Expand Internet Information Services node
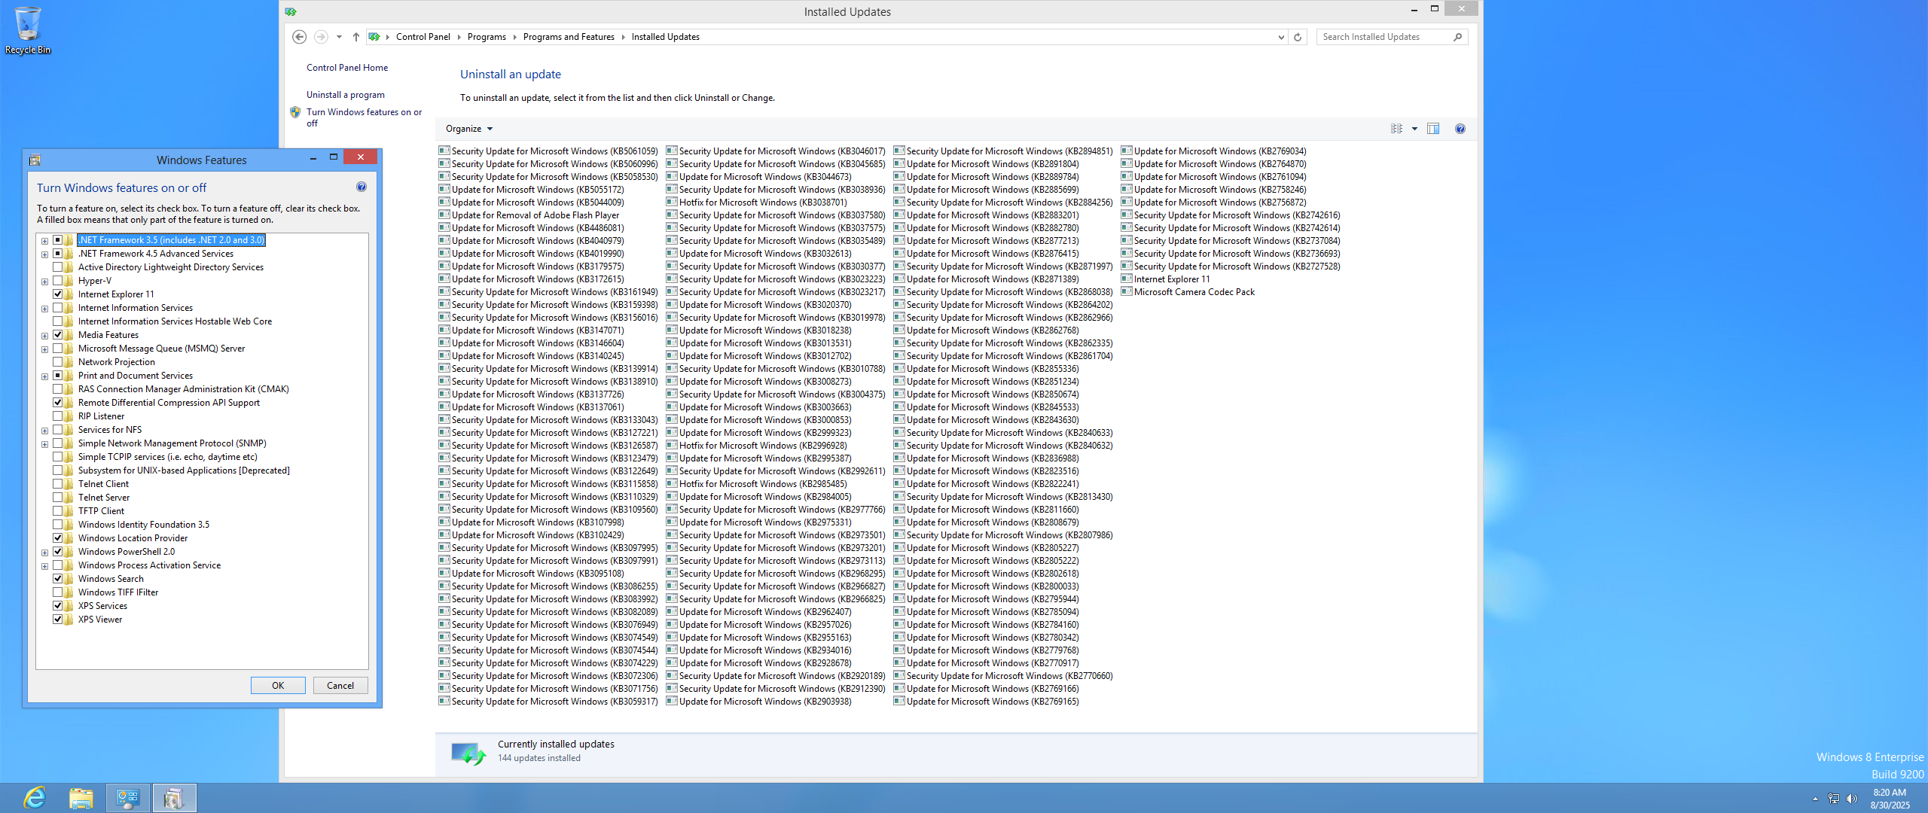Screen dimensions: 1928x813 point(44,309)
